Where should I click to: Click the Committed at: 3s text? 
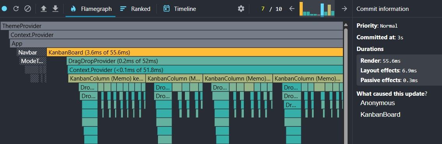click(x=380, y=37)
